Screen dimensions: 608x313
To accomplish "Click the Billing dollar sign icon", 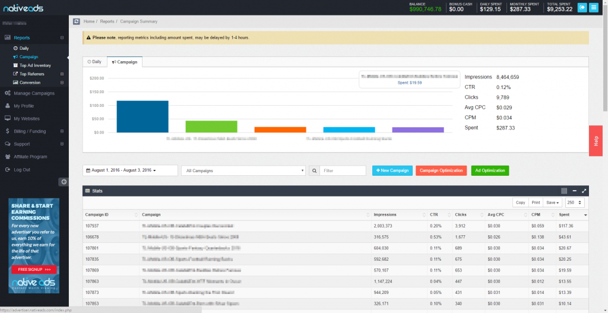I will [7, 131].
